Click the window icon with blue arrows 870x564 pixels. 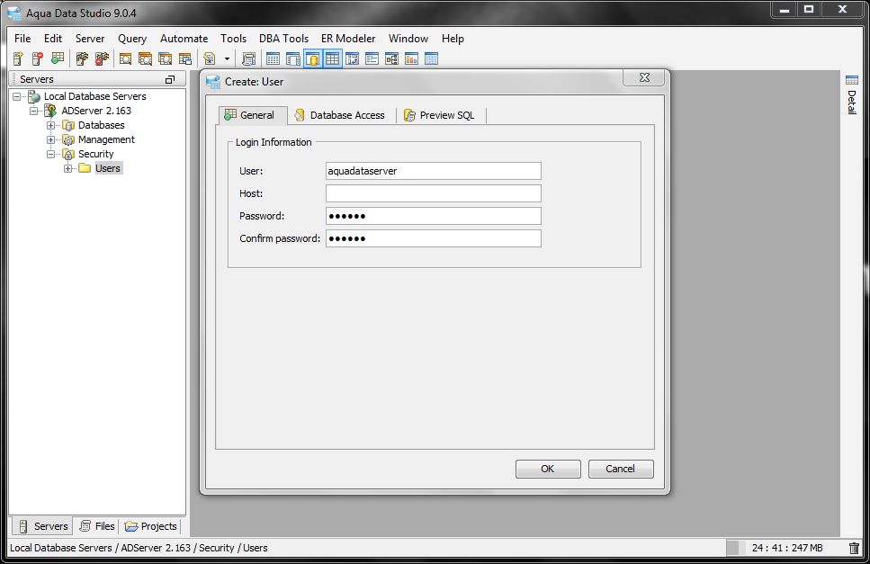coord(353,58)
